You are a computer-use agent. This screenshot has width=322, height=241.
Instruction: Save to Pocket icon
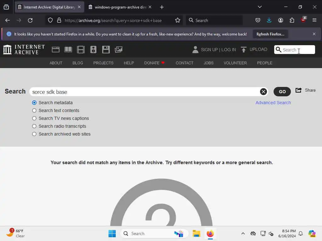(258, 20)
